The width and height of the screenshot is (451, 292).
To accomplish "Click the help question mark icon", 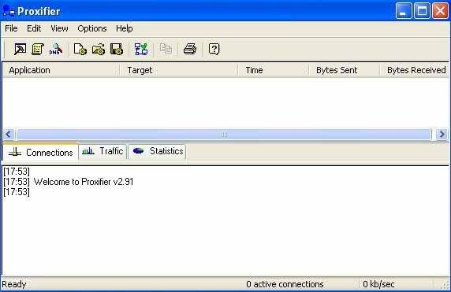I will point(214,49).
